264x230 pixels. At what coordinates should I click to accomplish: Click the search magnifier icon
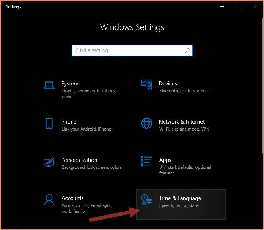pos(187,50)
